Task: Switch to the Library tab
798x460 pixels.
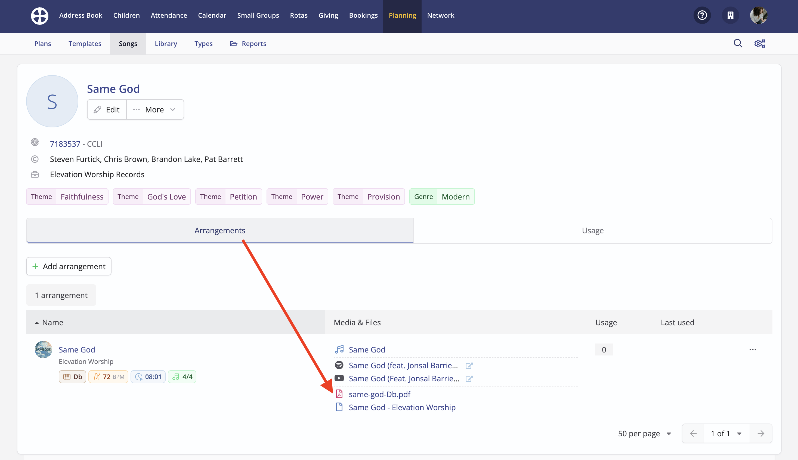Action: tap(166, 44)
